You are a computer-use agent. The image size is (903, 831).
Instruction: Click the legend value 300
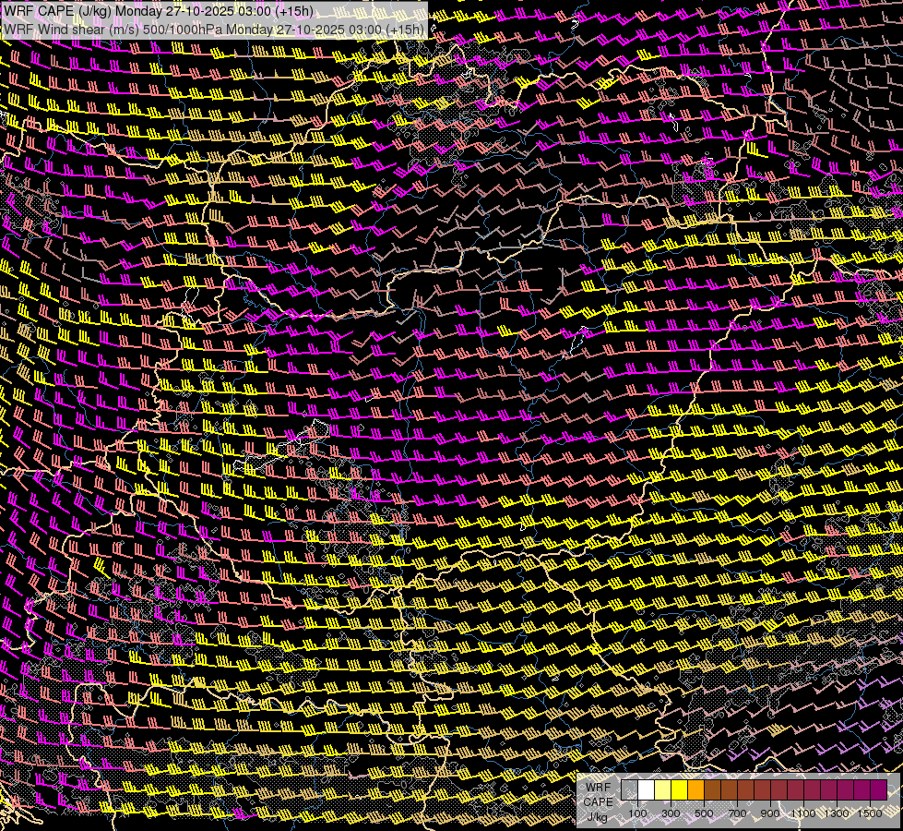671,813
